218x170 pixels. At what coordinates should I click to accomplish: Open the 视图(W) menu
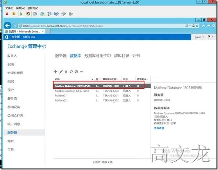(20, 8)
